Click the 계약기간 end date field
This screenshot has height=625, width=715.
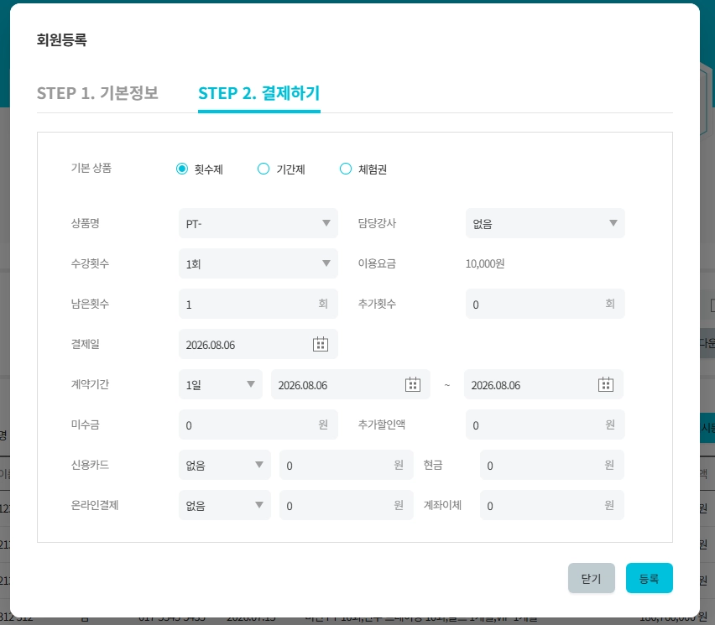[x=544, y=384]
